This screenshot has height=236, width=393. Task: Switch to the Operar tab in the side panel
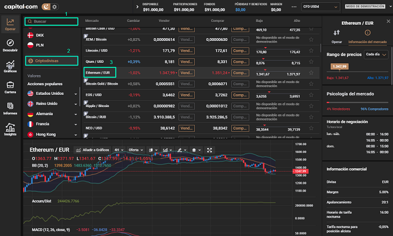337,36
